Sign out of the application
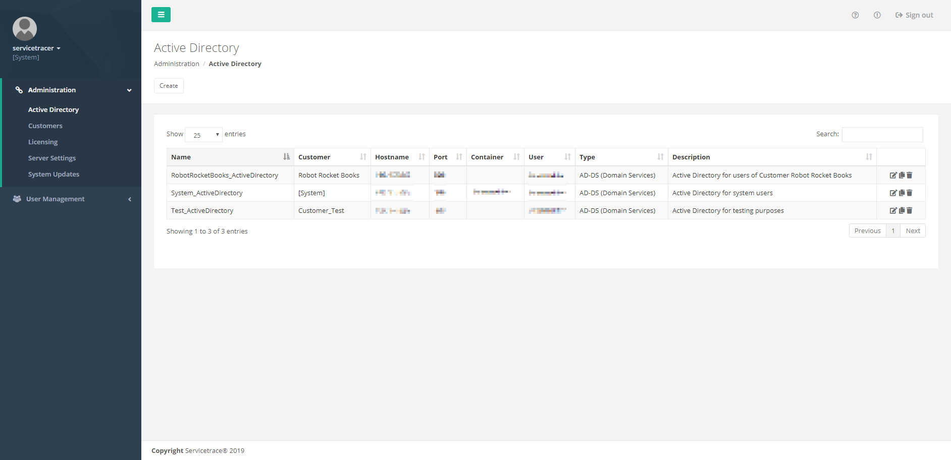Viewport: 951px width, 460px height. pos(914,15)
